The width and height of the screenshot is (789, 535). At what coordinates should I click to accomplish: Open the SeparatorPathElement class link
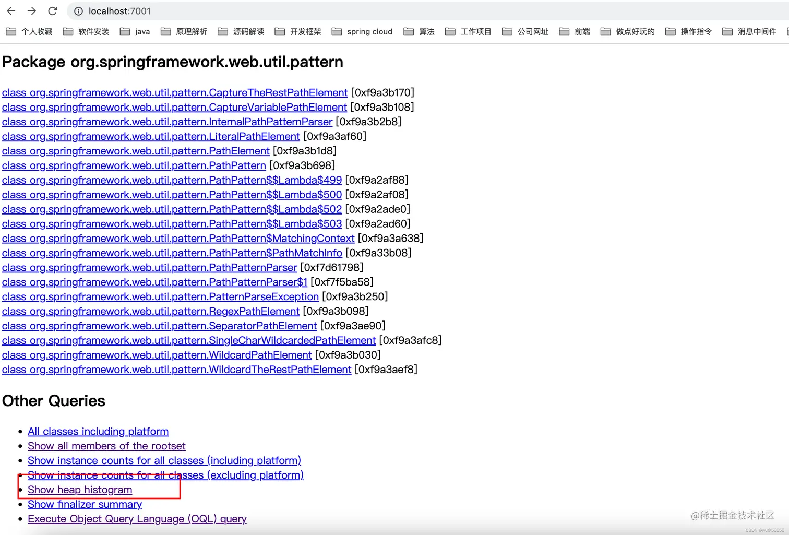click(x=159, y=326)
